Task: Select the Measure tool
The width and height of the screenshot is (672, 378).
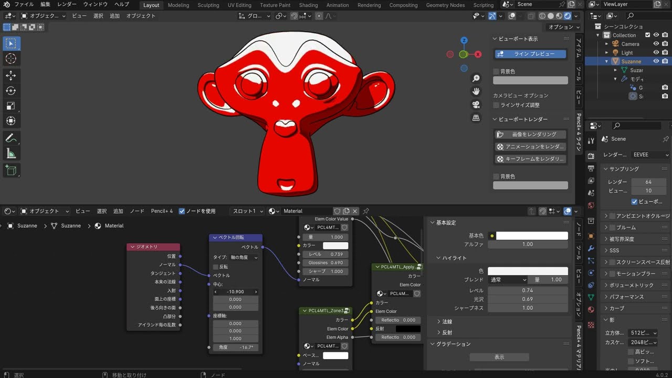Action: click(10, 153)
